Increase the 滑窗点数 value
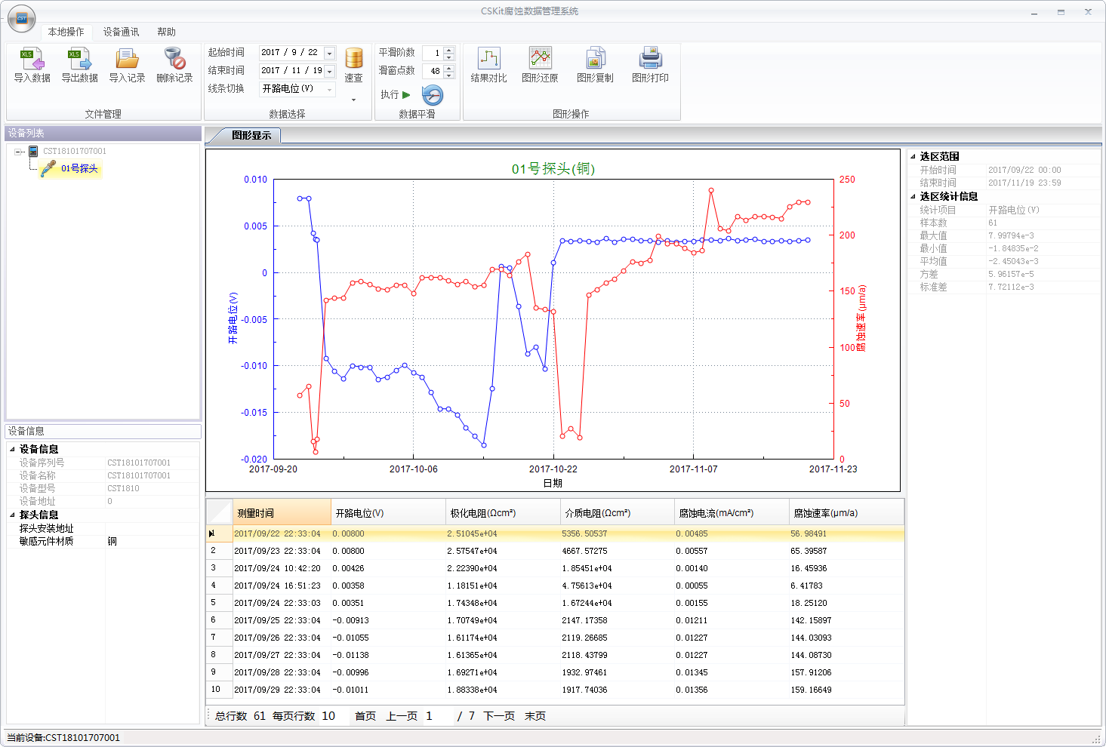This screenshot has width=1106, height=747. [x=449, y=68]
